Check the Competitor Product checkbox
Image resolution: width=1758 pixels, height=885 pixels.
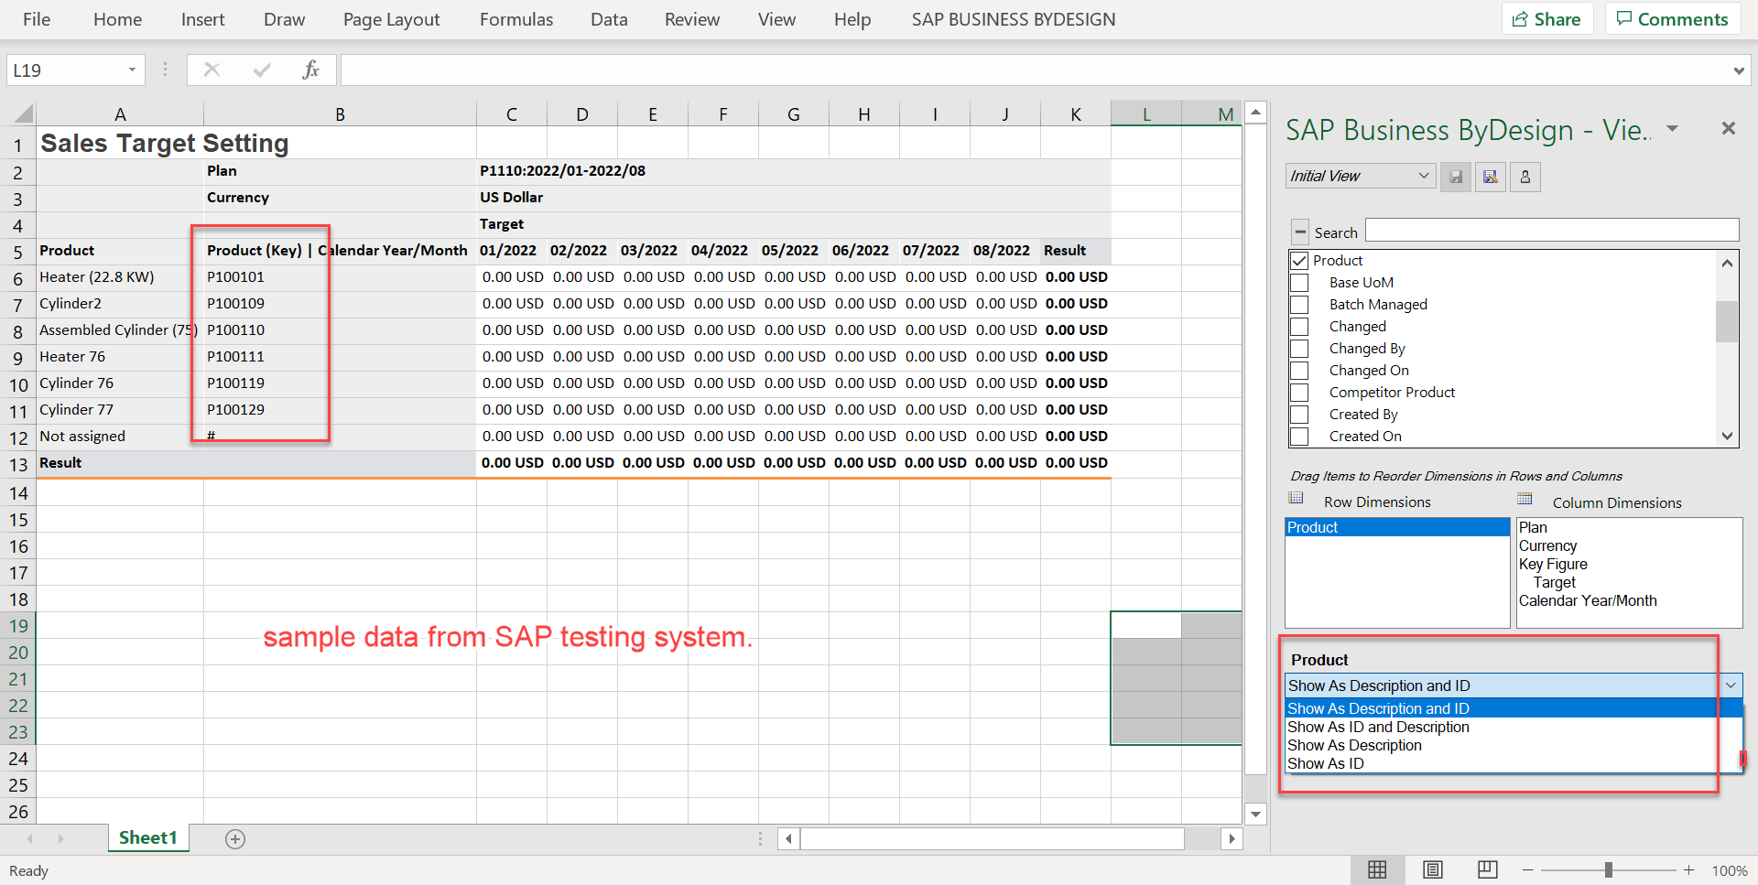click(x=1299, y=393)
